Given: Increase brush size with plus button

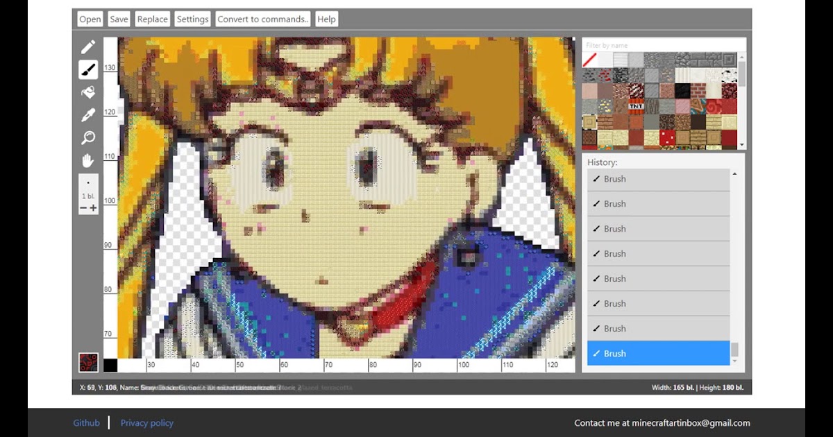Looking at the screenshot, I should click(94, 208).
